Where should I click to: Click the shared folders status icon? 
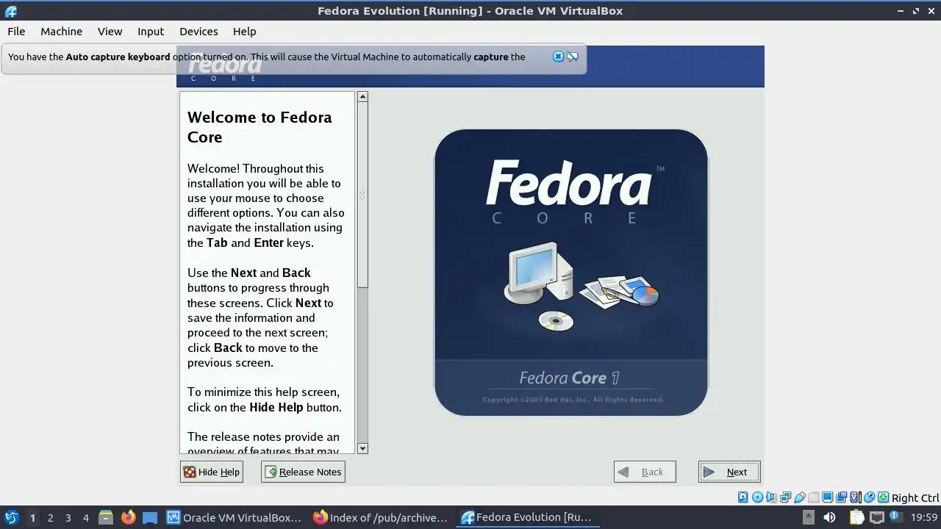click(x=813, y=497)
